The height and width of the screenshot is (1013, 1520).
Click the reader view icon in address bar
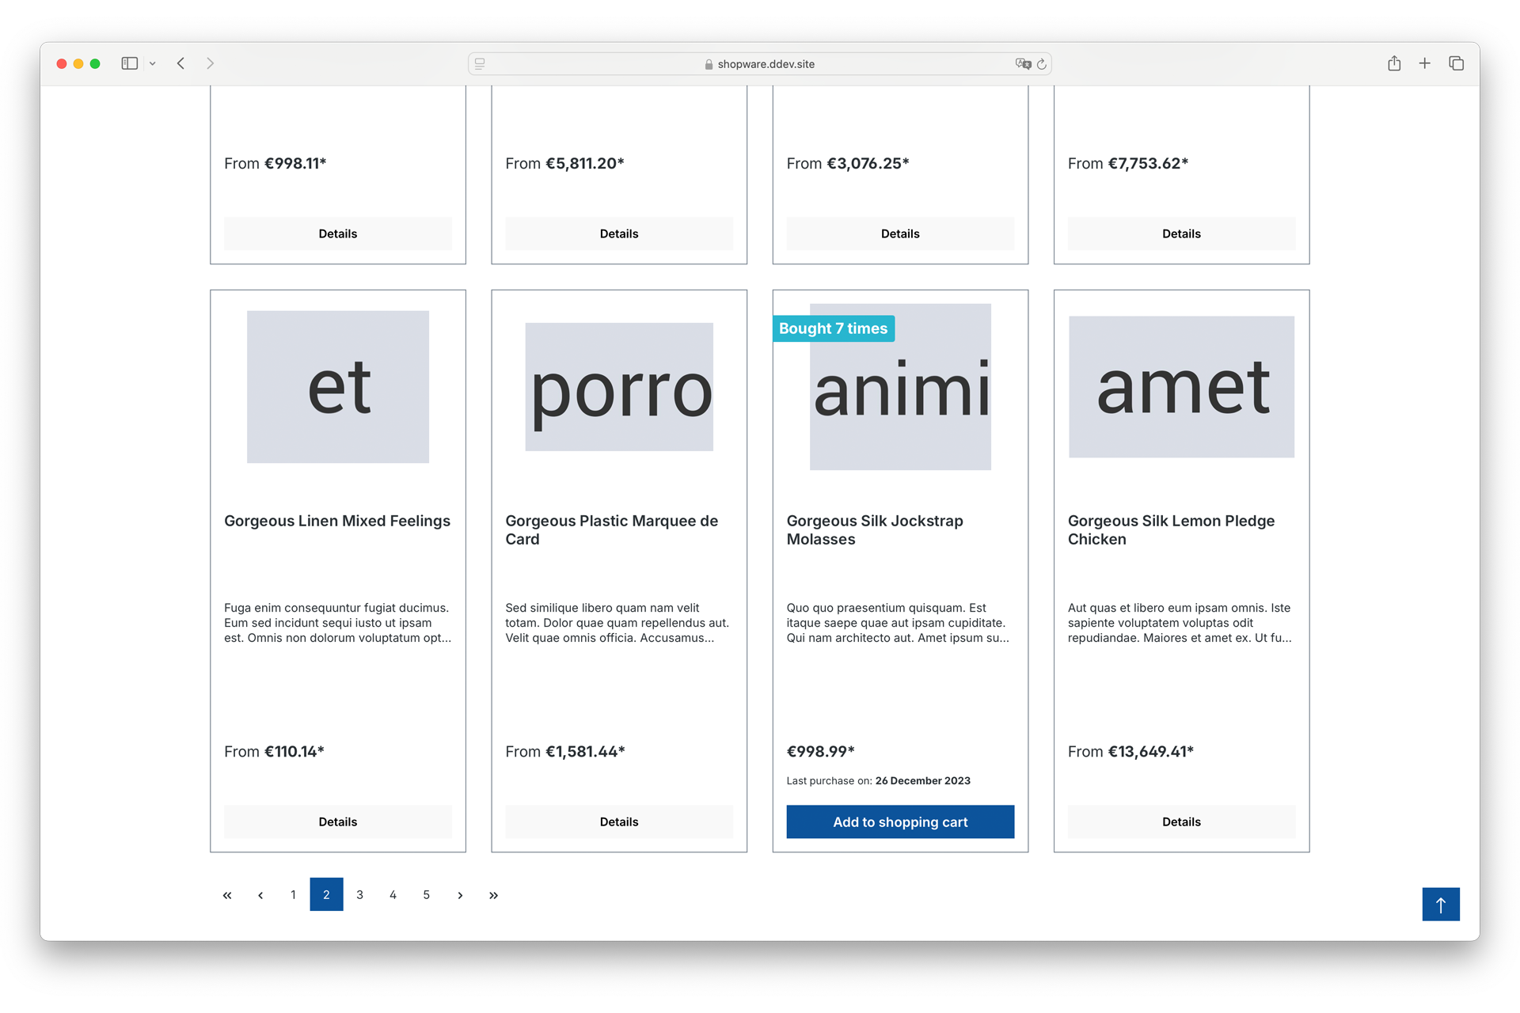tap(480, 63)
